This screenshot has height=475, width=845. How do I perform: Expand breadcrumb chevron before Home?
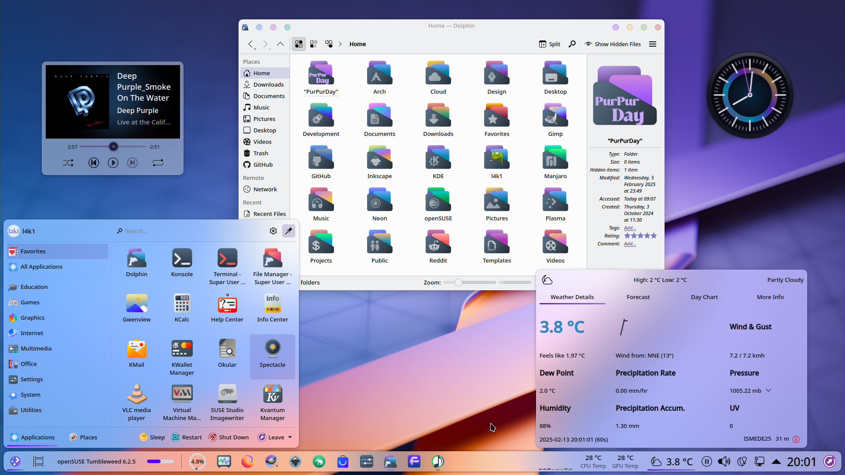coord(340,44)
